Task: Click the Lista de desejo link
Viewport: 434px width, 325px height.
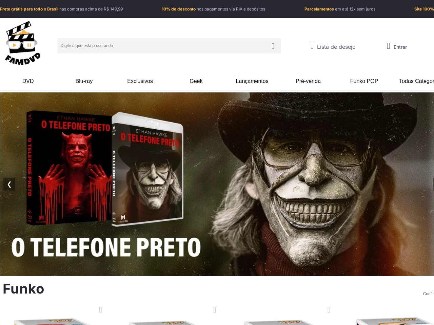Action: click(x=336, y=47)
